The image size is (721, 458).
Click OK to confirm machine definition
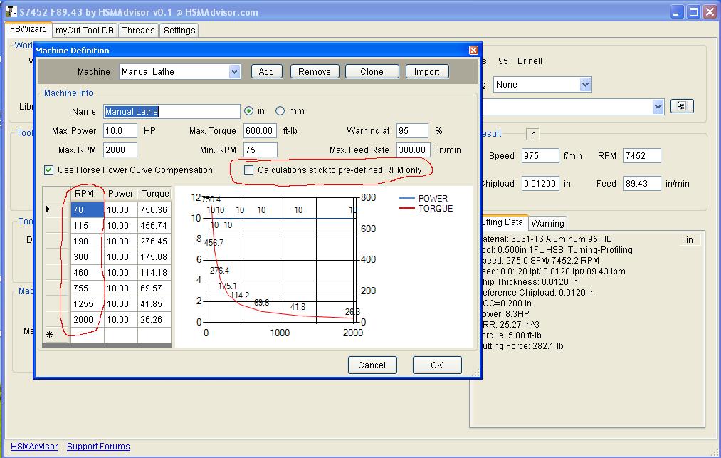click(x=436, y=365)
